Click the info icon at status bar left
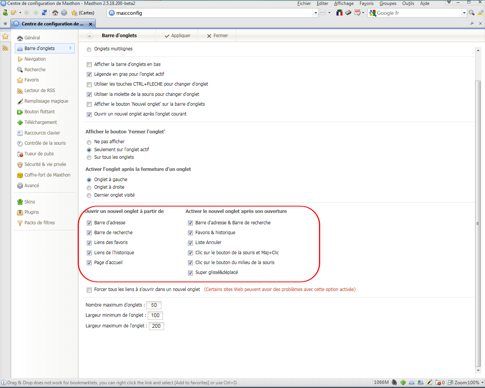The height and width of the screenshot is (388, 485). point(4,382)
